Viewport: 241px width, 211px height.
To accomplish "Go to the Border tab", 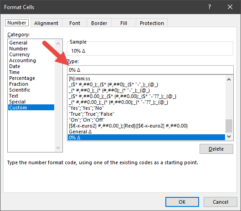I will [99, 23].
